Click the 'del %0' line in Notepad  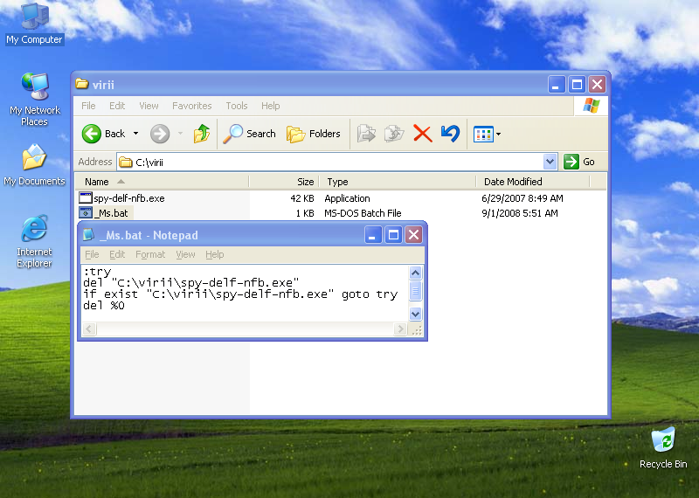coord(104,306)
